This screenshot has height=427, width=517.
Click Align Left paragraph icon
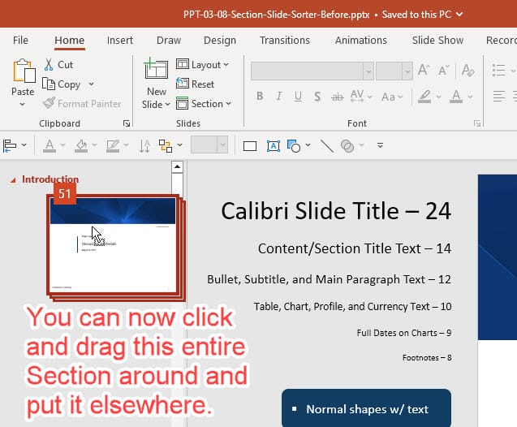coord(499,97)
